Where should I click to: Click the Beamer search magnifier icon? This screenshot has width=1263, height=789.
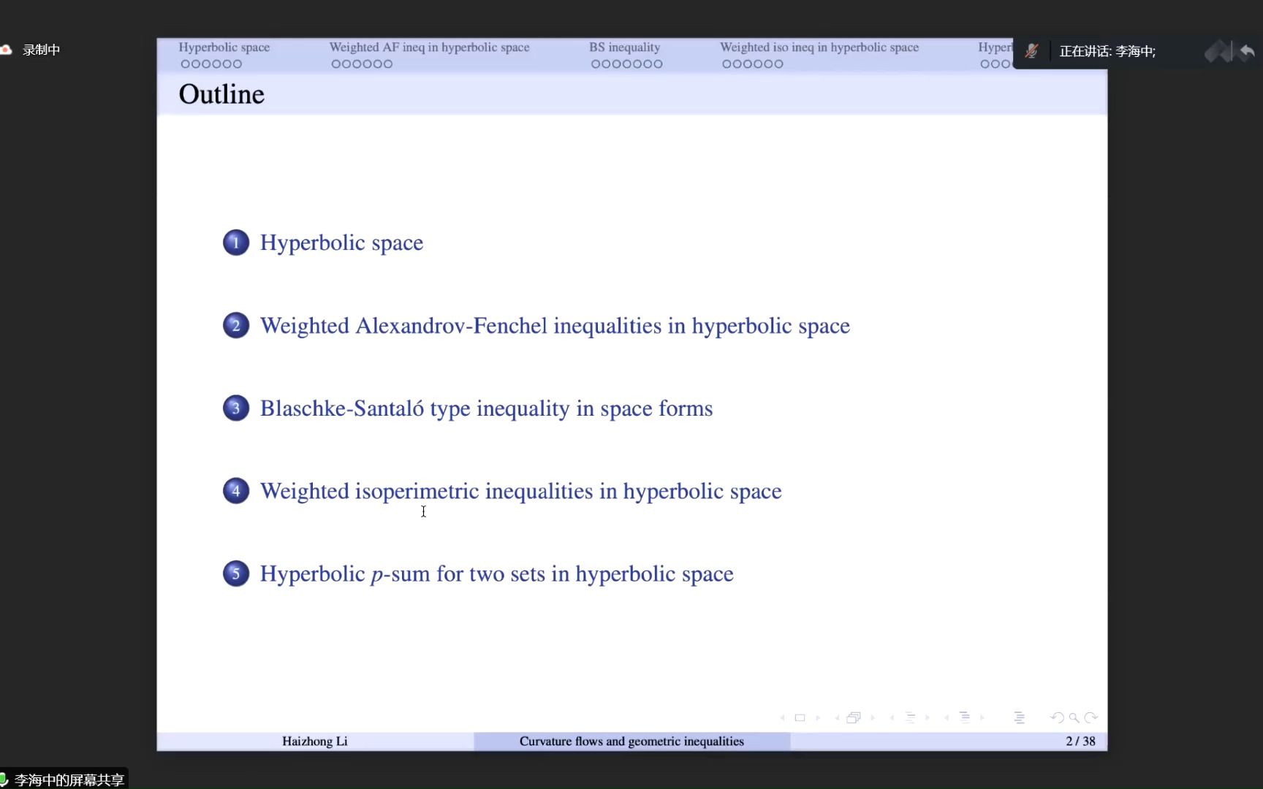(x=1074, y=717)
